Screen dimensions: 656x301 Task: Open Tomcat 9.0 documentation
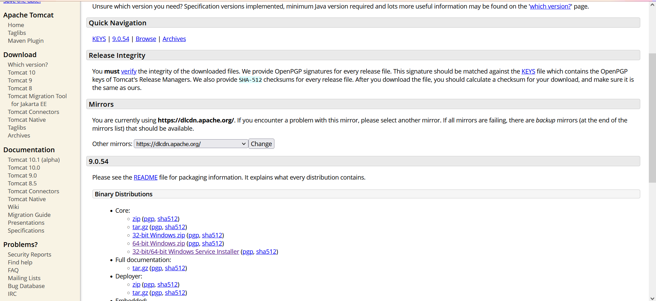tap(22, 175)
